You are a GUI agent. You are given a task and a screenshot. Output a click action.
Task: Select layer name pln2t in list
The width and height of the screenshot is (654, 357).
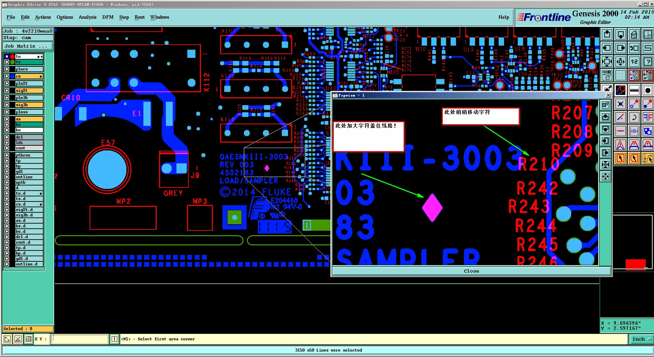pyautogui.click(x=29, y=83)
